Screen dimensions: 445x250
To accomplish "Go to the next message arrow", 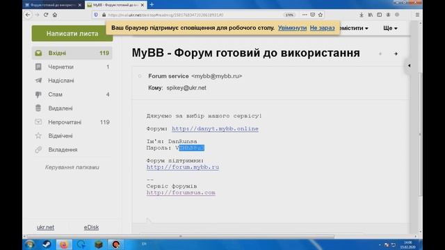I will (x=396, y=53).
